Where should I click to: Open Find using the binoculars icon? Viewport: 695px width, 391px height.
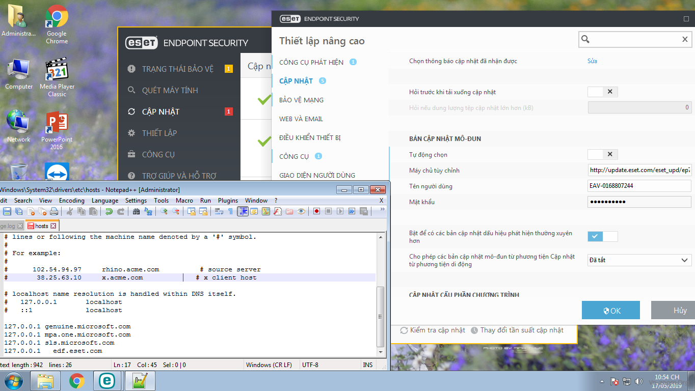point(137,211)
